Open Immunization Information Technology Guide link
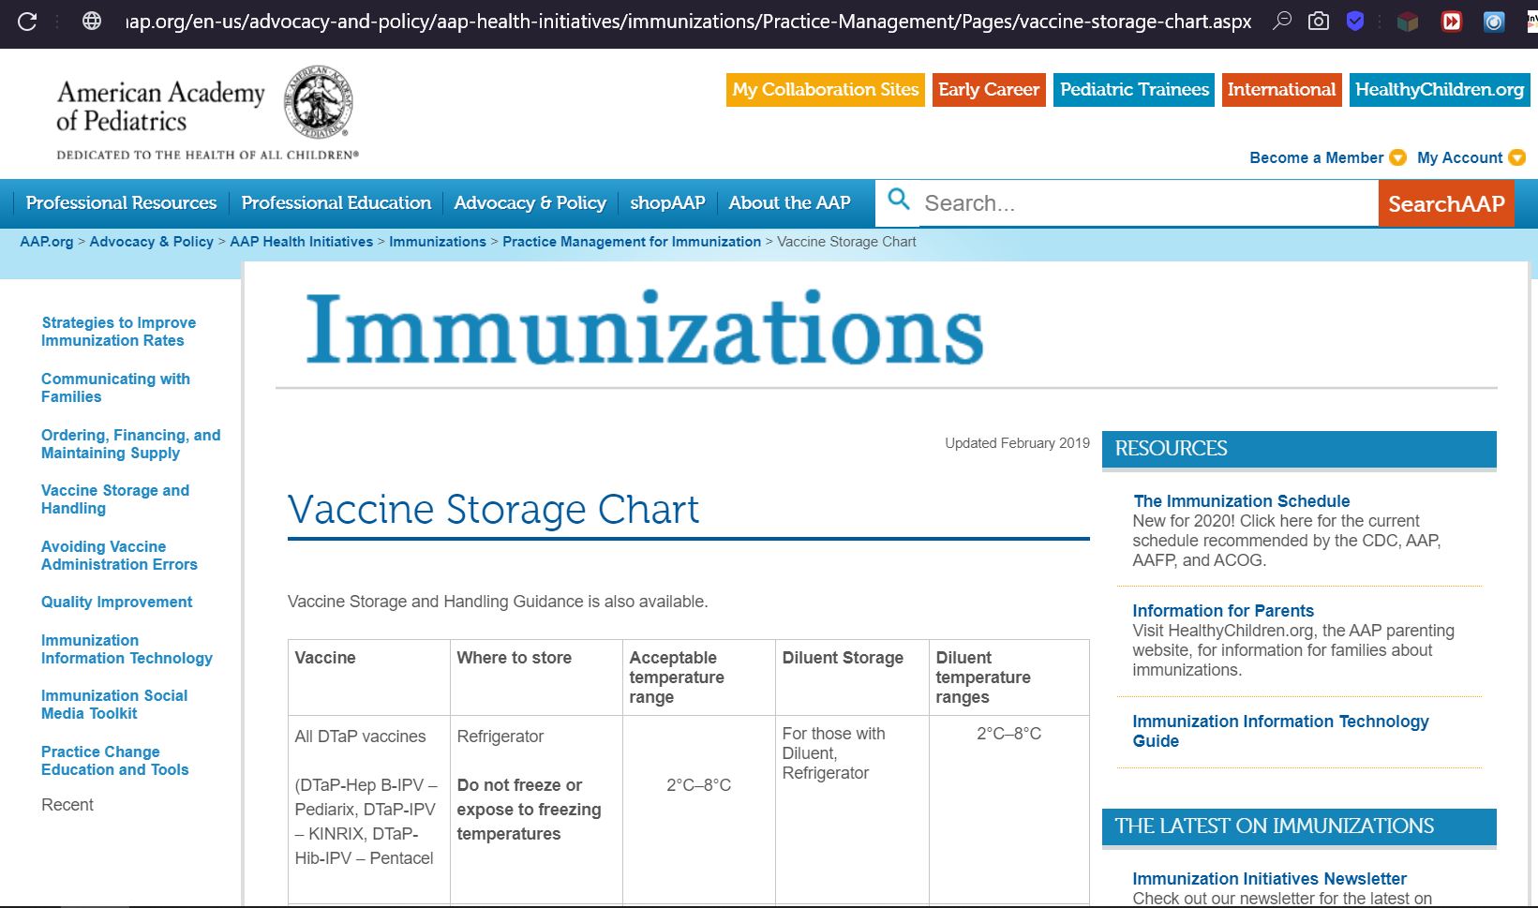 coord(1280,731)
